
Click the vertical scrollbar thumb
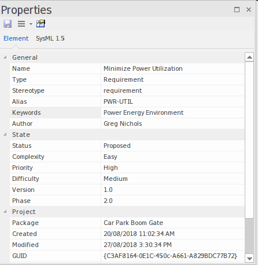coord(249,140)
